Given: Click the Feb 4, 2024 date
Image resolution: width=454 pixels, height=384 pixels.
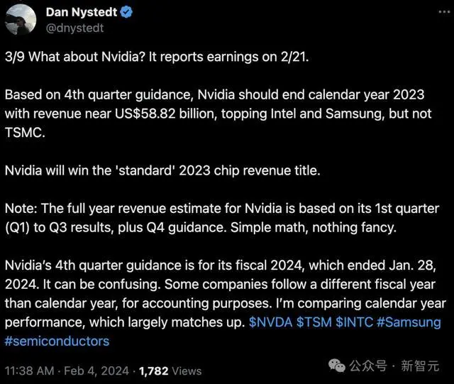Looking at the screenshot, I should tap(96, 371).
